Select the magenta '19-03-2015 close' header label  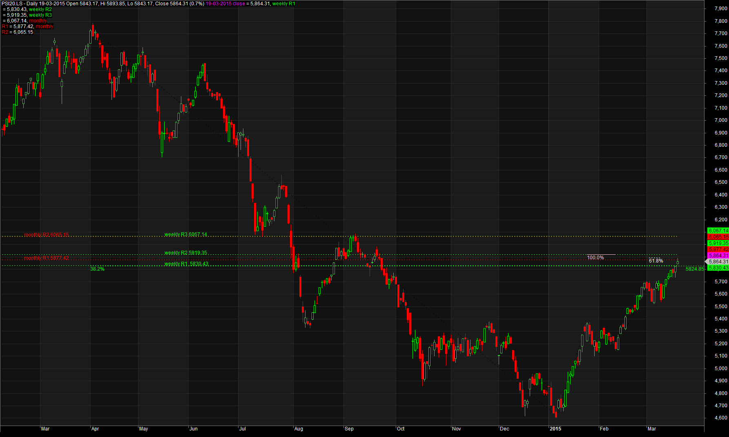pos(225,4)
